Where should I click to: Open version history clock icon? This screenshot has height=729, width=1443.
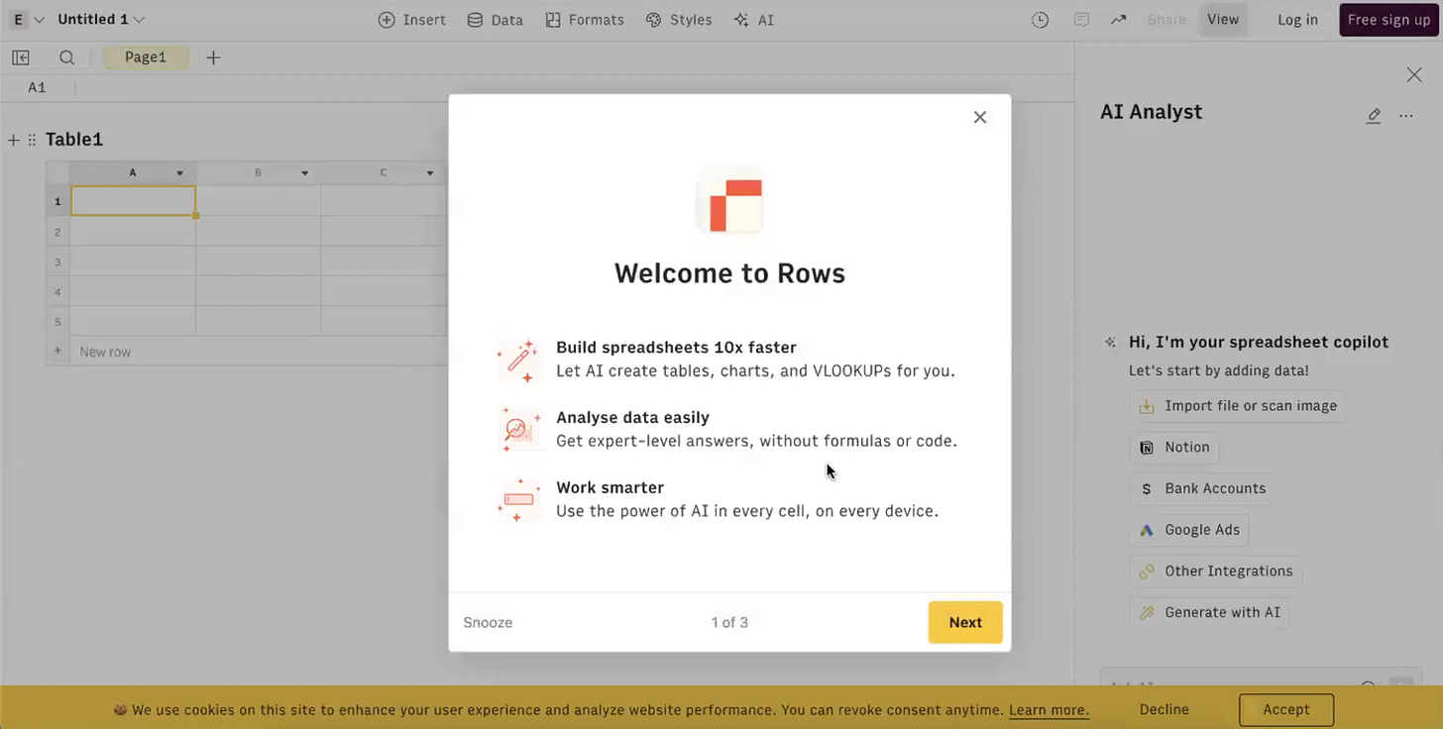click(1040, 20)
